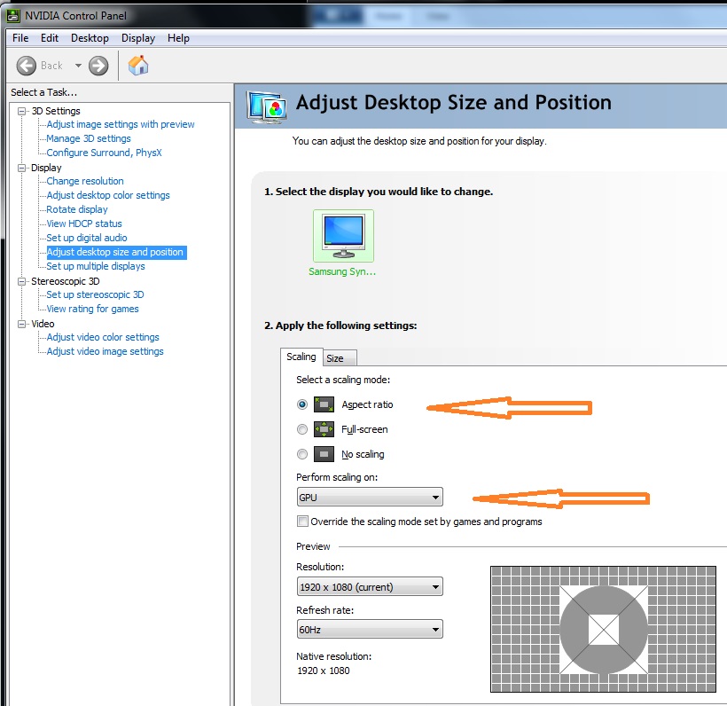Select the Aspect ratio radio button
This screenshot has width=727, height=706.
click(x=302, y=404)
